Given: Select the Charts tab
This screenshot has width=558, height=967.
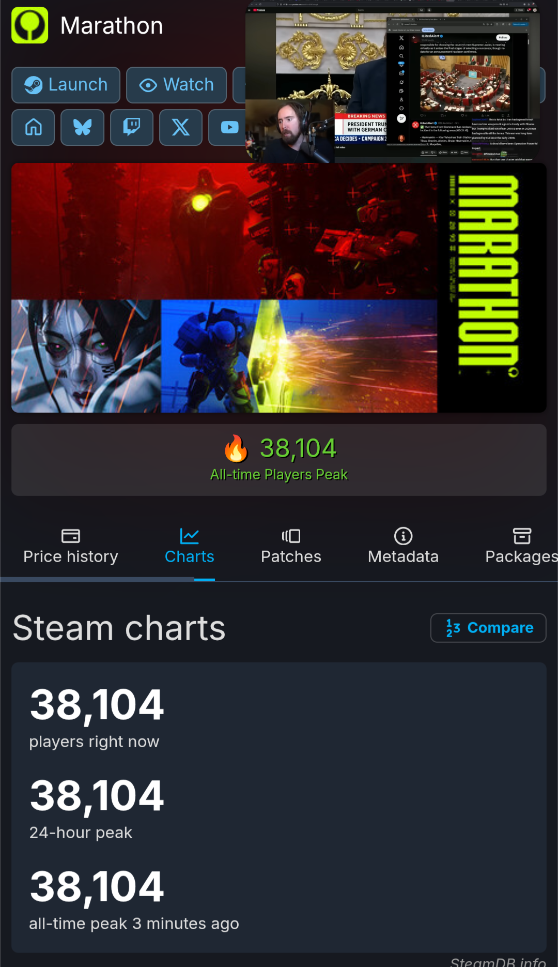Looking at the screenshot, I should (190, 547).
